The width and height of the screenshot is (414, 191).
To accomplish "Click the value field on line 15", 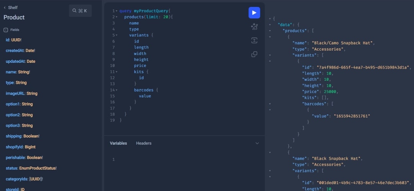I will coord(145,96).
